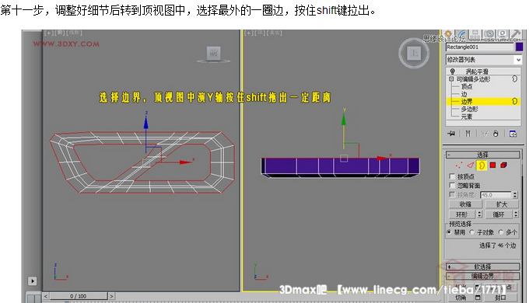Step time slider forward with right arrow
529x303 pixels.
[x=111, y=296]
